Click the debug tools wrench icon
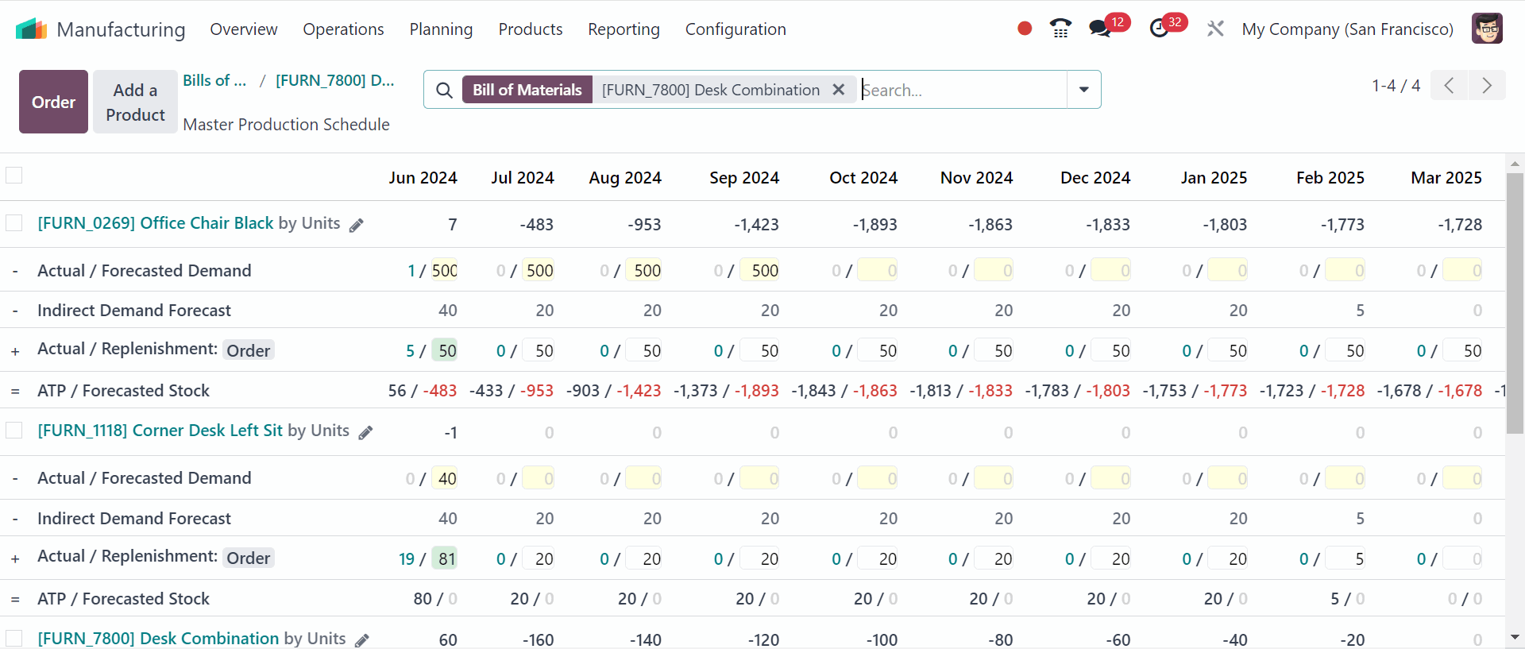This screenshot has height=649, width=1525. (1214, 29)
